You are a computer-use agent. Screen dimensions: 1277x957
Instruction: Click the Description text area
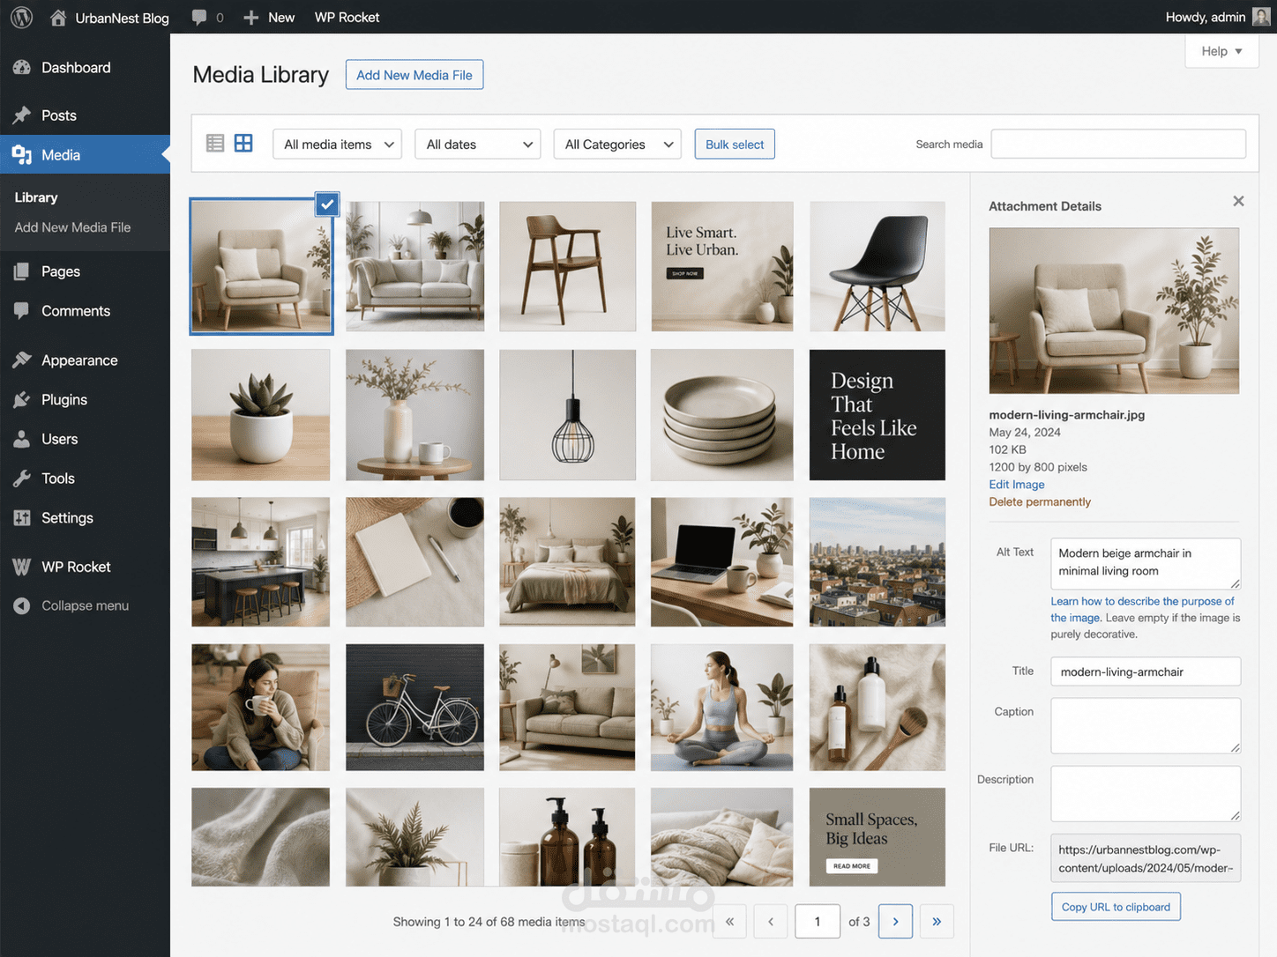(1146, 794)
